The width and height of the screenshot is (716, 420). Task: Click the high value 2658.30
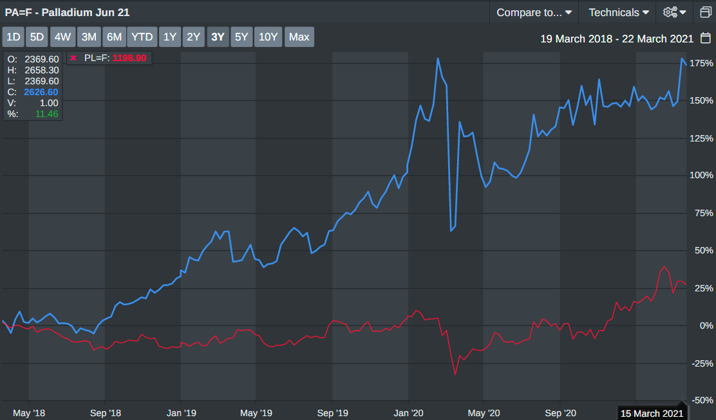coord(42,70)
